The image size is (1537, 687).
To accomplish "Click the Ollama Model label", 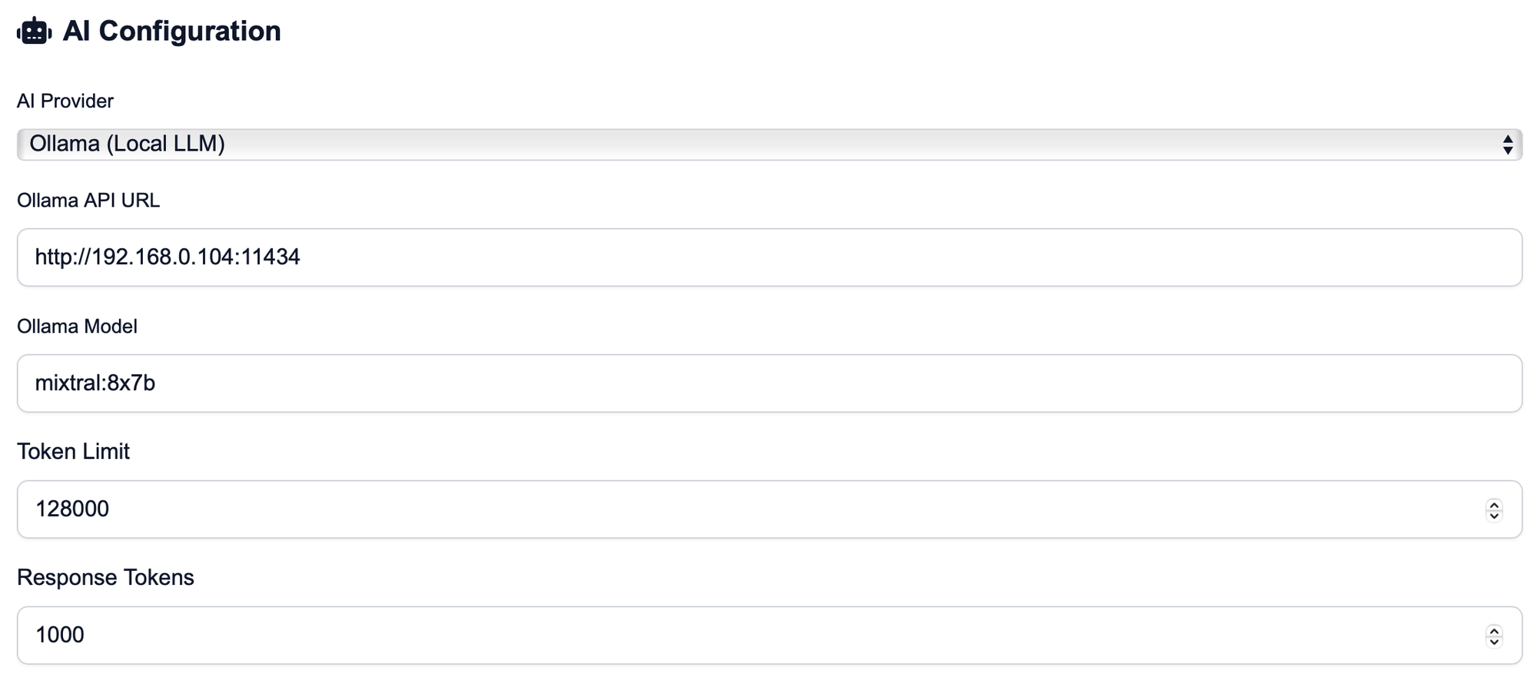I will (x=77, y=327).
